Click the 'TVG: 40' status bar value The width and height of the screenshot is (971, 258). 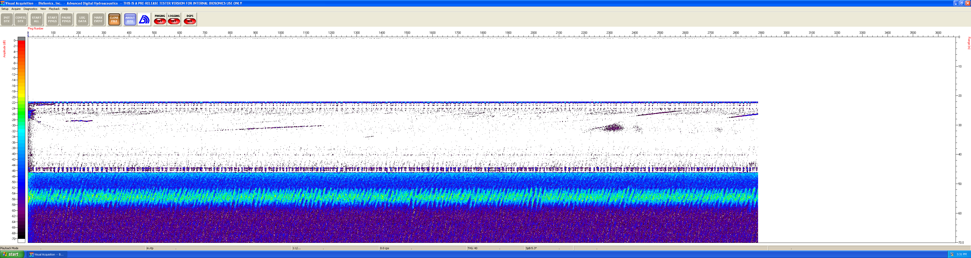(472, 248)
